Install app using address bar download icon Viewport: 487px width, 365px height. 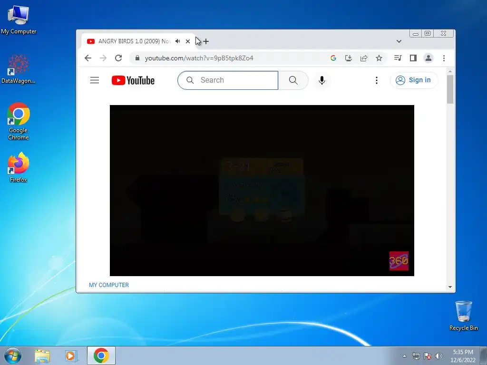349,58
